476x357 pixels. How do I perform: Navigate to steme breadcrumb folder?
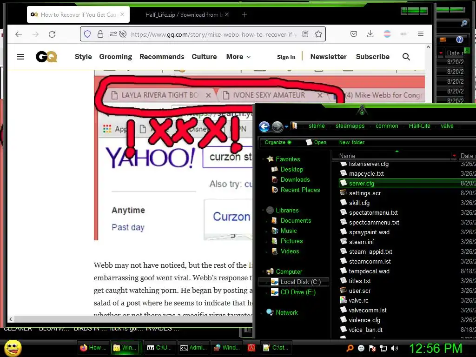pos(317,126)
